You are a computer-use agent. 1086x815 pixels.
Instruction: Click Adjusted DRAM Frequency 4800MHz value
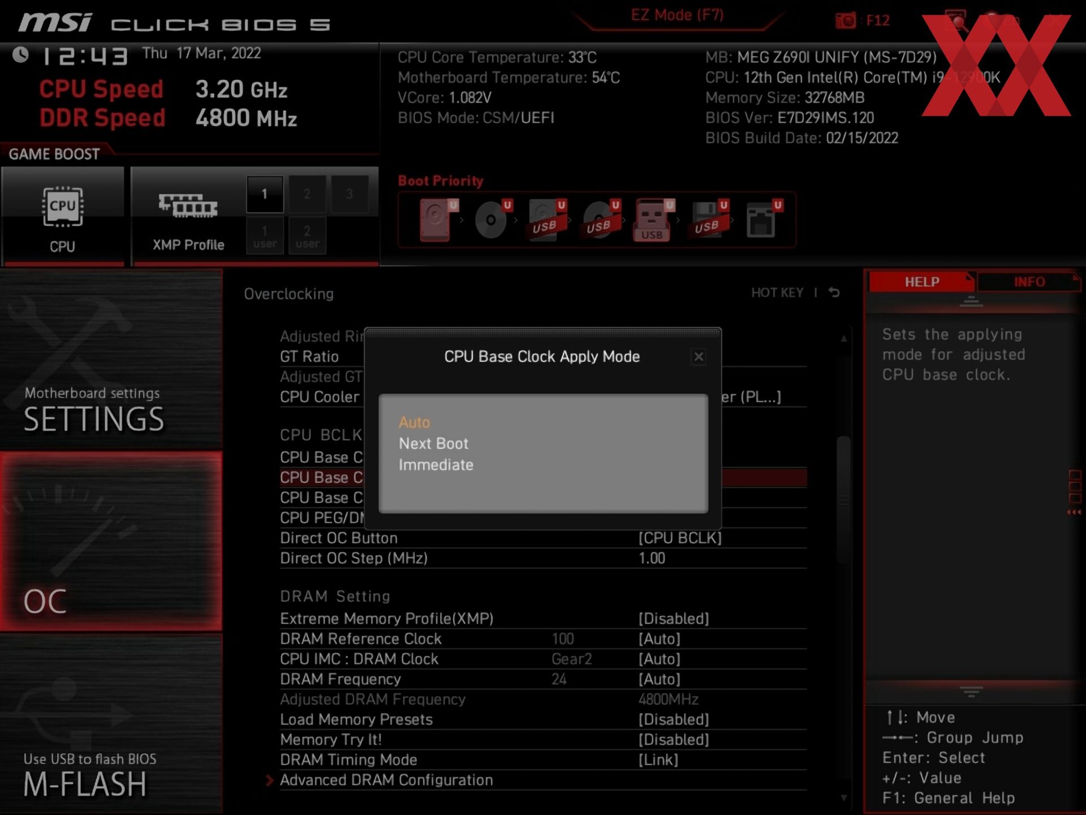(x=668, y=700)
